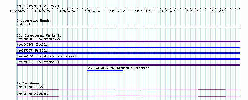This screenshot has height=100, width=248.
Task: Select the DGV Structural Variants heading
Action: pyautogui.click(x=39, y=35)
